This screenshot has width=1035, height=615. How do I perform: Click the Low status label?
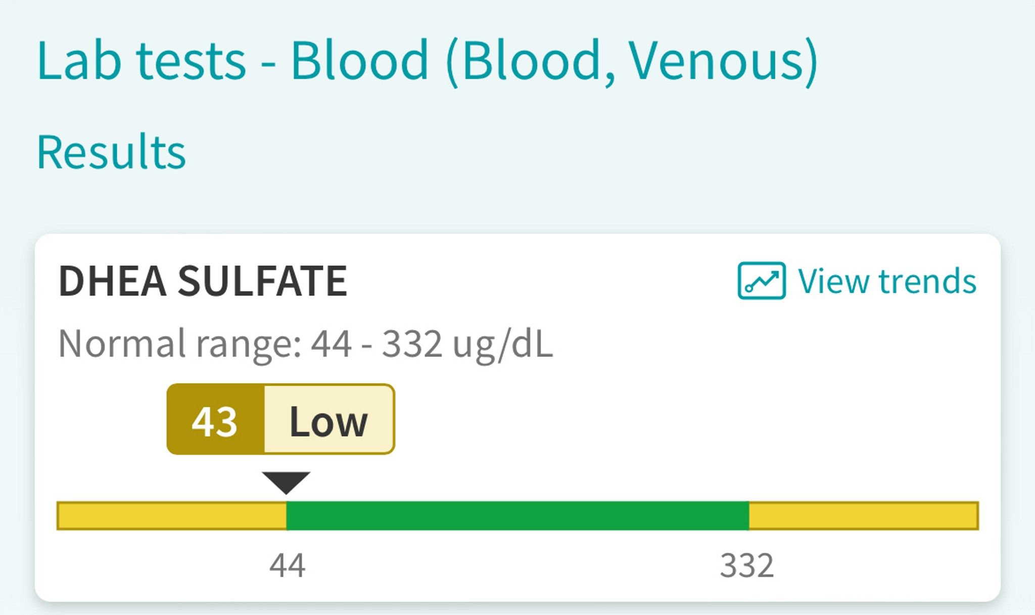point(328,420)
